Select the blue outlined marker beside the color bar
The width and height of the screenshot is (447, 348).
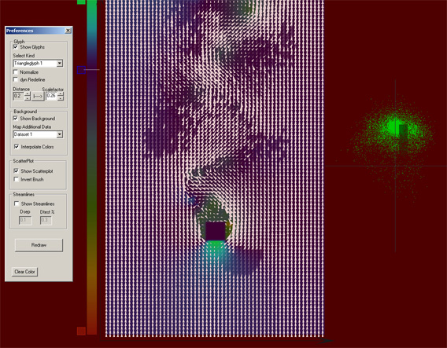[x=81, y=70]
